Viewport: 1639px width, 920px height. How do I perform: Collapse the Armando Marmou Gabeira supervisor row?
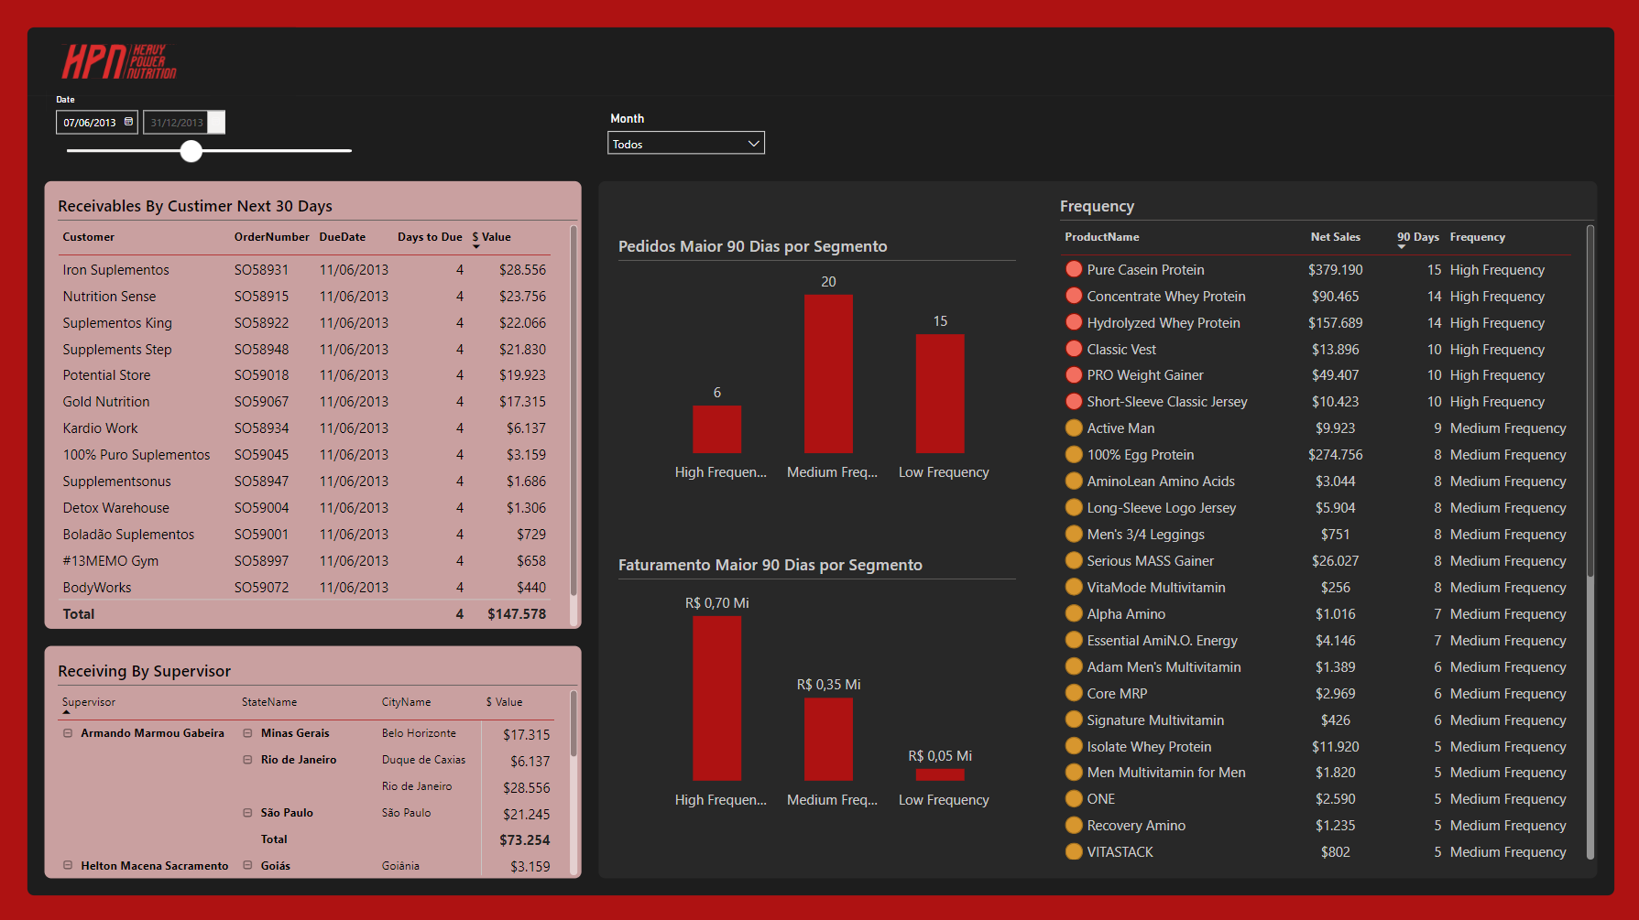(x=68, y=733)
